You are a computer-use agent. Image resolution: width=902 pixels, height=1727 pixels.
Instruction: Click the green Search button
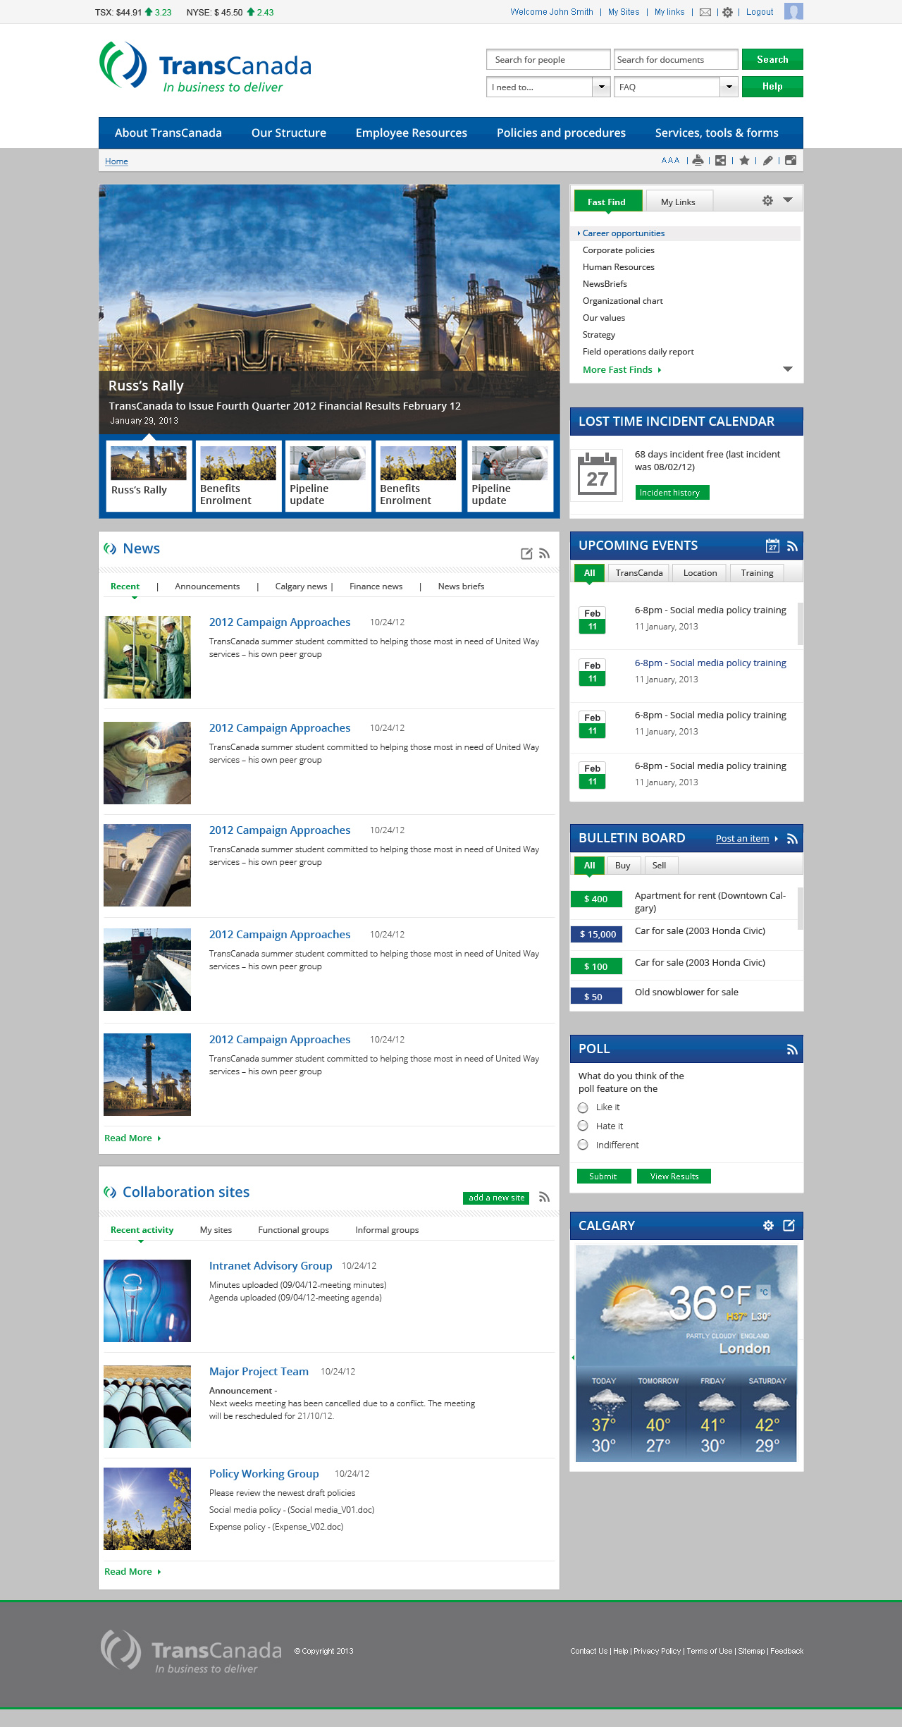772,59
